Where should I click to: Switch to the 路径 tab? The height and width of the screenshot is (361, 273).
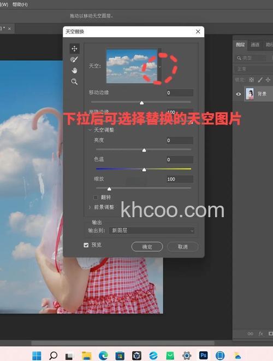click(269, 44)
